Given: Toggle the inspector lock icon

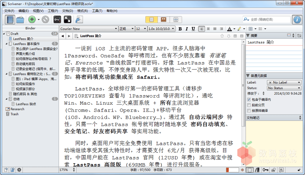Looking at the screenshot, I should 299,170.
